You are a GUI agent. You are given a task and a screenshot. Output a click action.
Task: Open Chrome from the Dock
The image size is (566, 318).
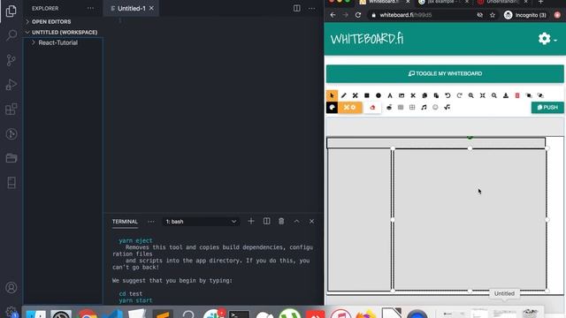click(88, 314)
